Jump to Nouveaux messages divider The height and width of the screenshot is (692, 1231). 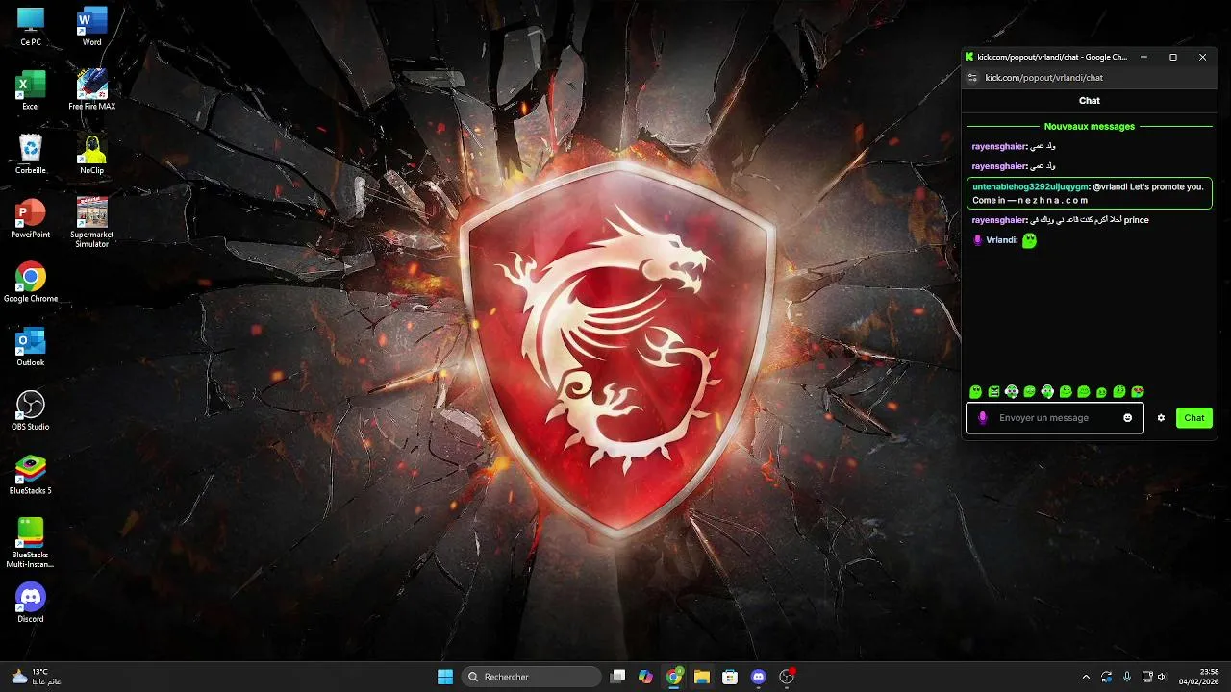point(1090,126)
